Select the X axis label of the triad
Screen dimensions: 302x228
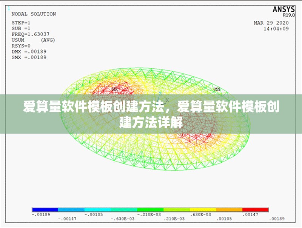[x=167, y=100]
